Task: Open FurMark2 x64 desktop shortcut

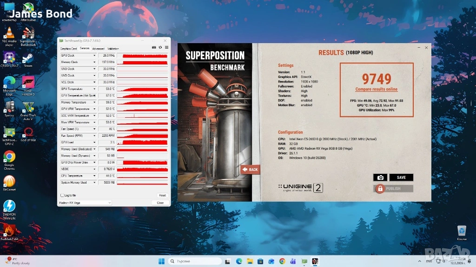Action: (9, 230)
